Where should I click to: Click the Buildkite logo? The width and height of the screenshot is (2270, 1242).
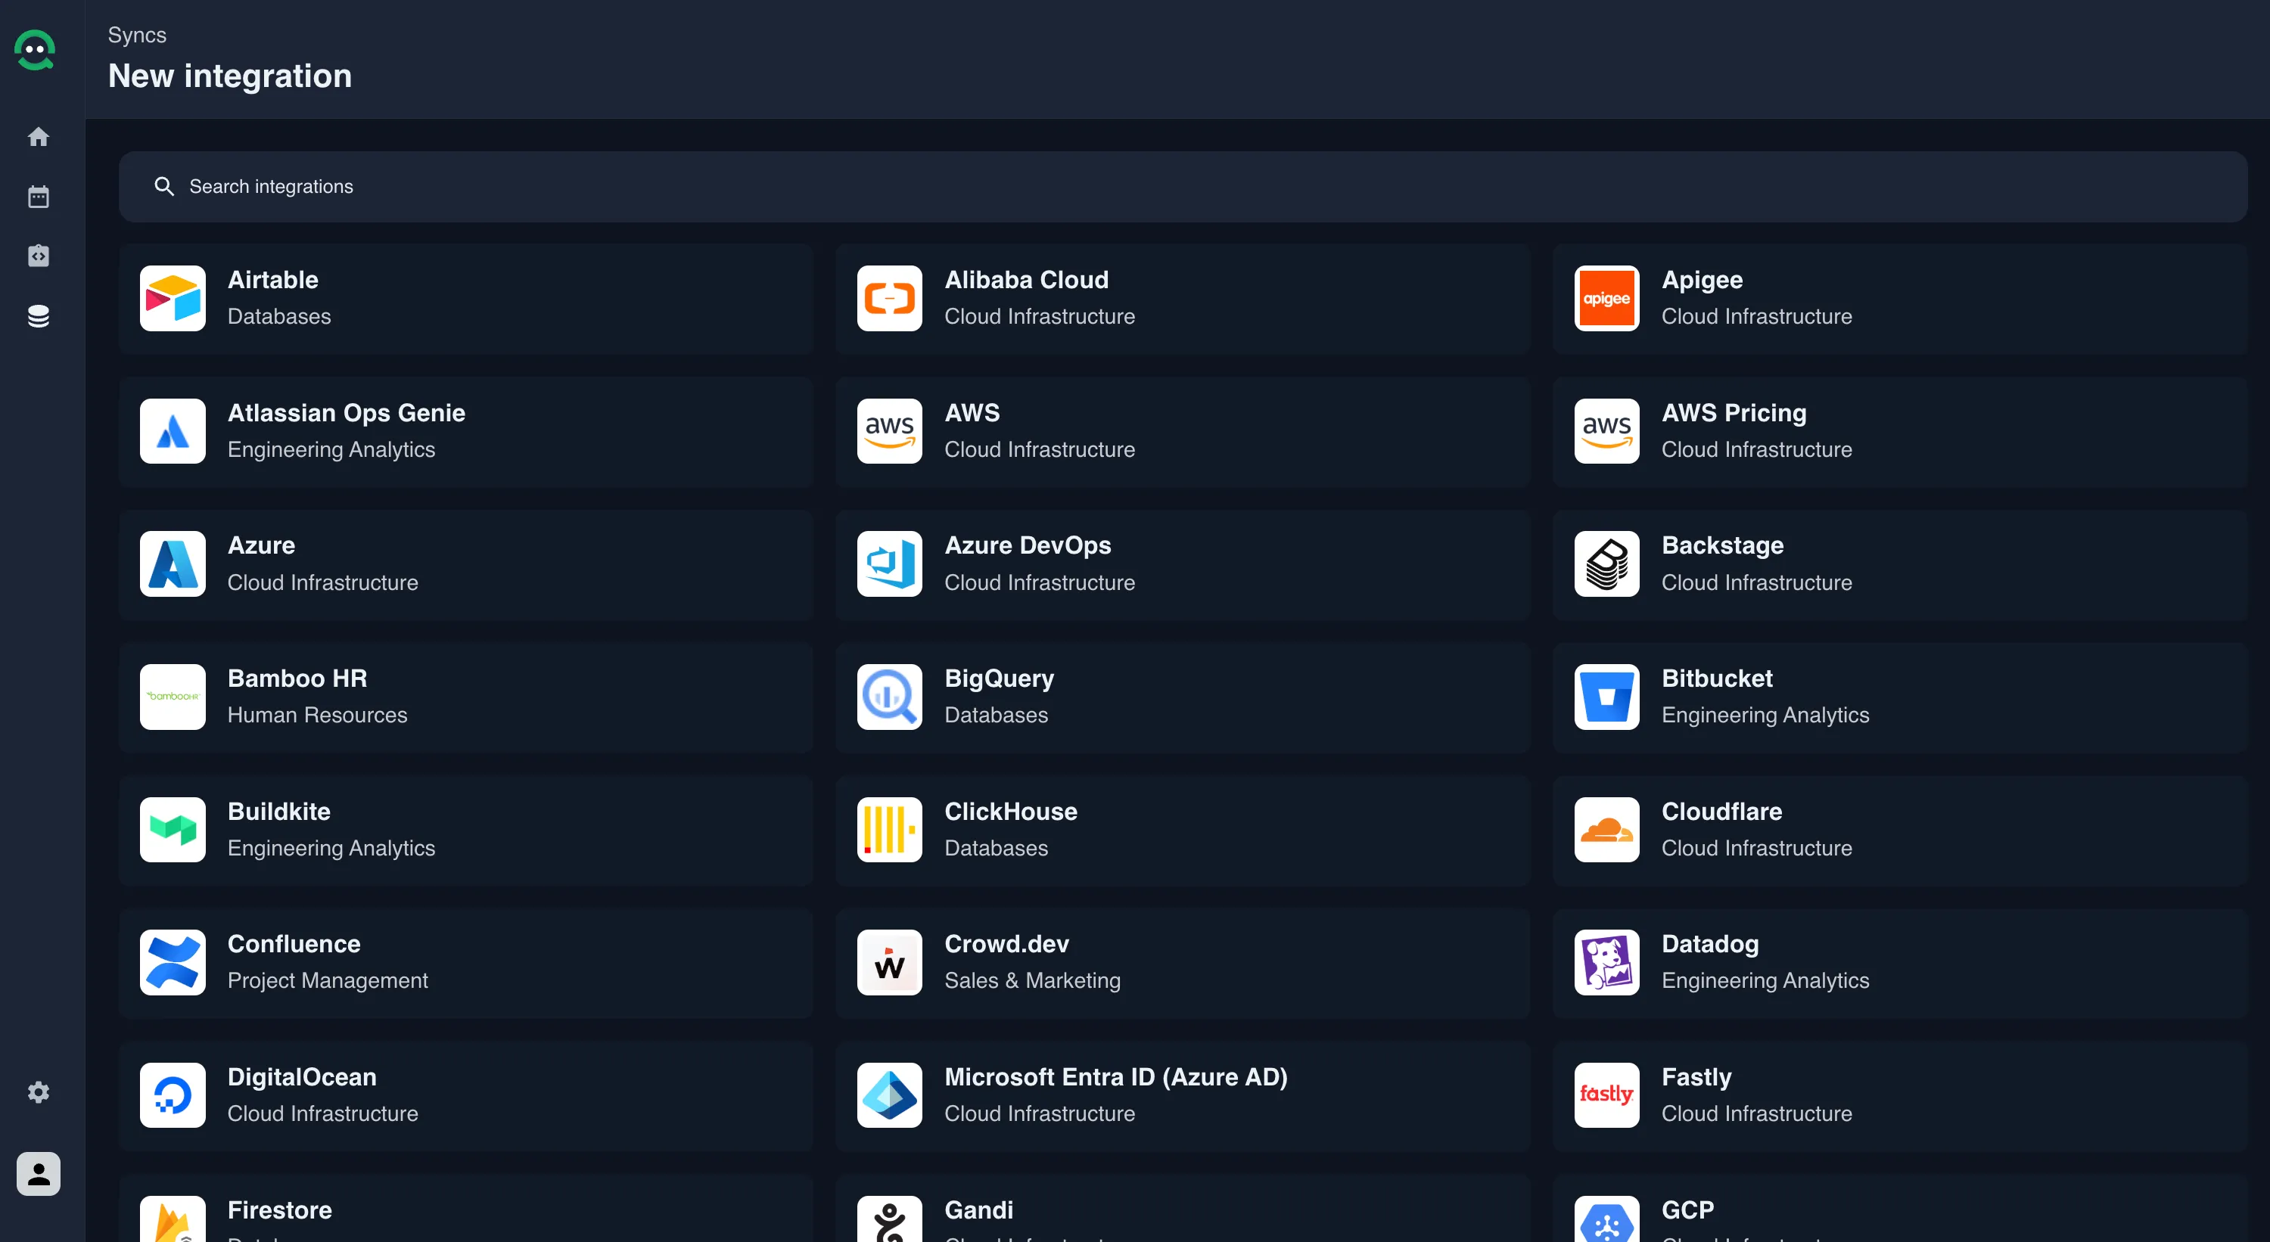pos(173,830)
